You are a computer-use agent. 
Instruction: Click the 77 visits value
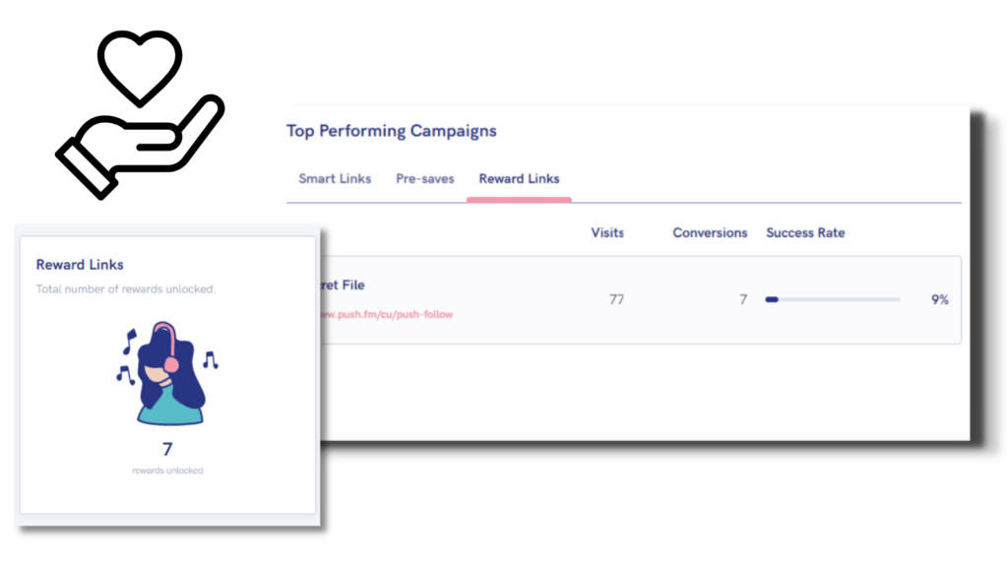[x=616, y=299]
